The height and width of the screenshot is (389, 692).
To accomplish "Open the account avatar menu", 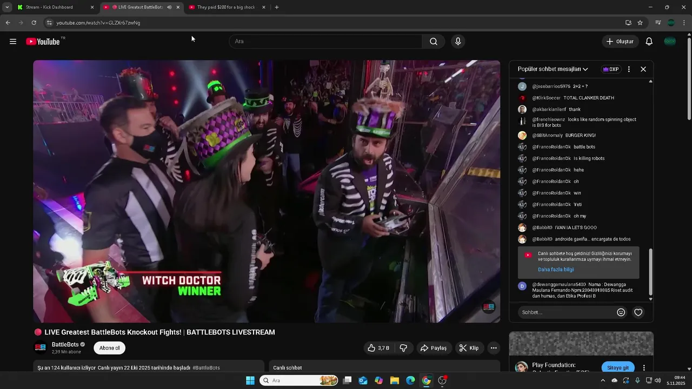I will point(670,42).
